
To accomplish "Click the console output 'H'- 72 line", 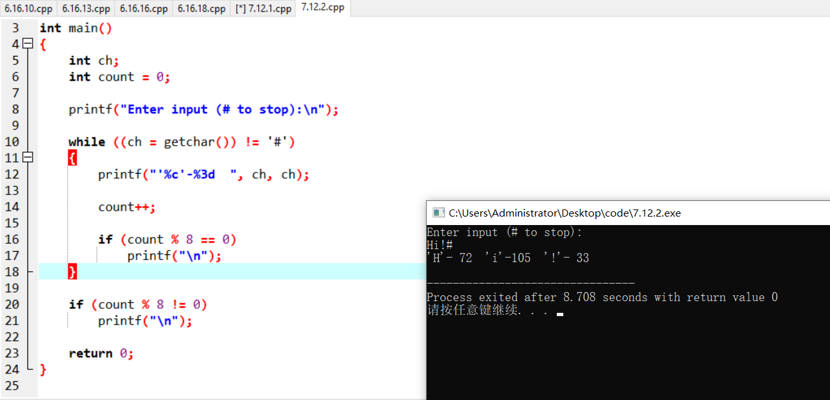I will [508, 258].
